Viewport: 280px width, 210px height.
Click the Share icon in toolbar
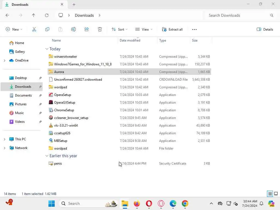coord(87,30)
